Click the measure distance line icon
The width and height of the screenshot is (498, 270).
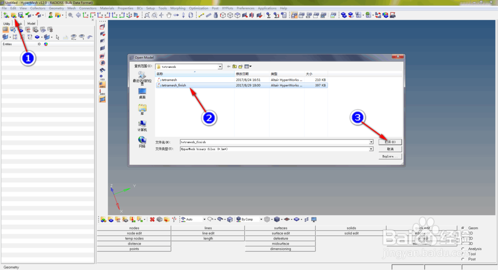coord(201,15)
